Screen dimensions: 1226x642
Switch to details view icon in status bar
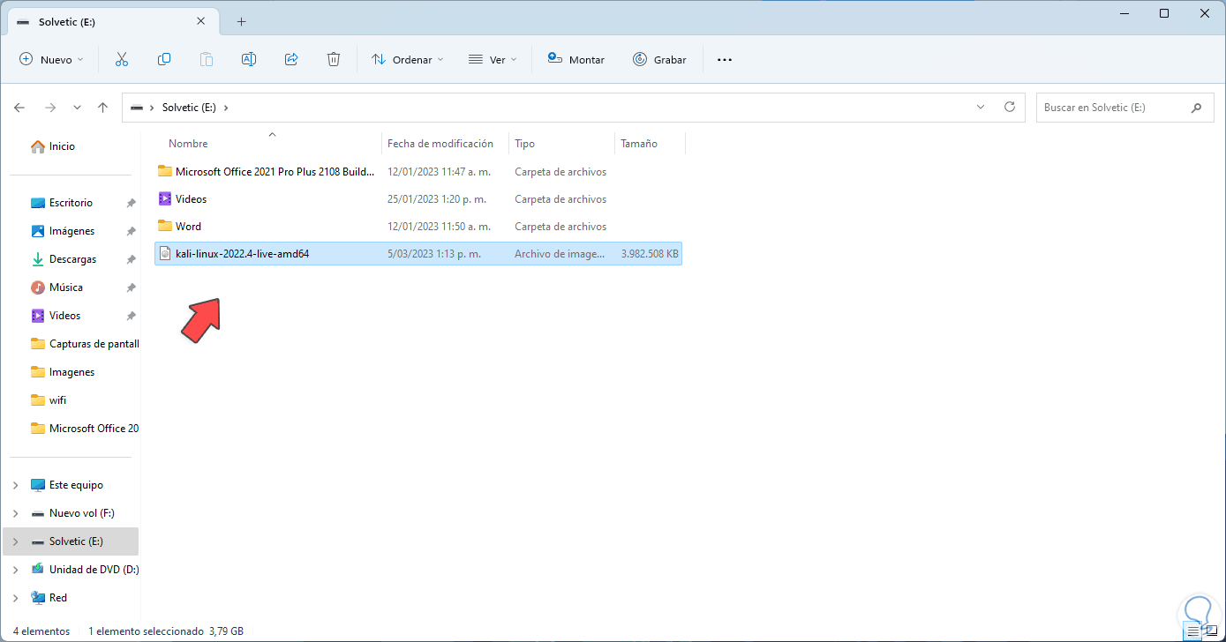pyautogui.click(x=1193, y=631)
